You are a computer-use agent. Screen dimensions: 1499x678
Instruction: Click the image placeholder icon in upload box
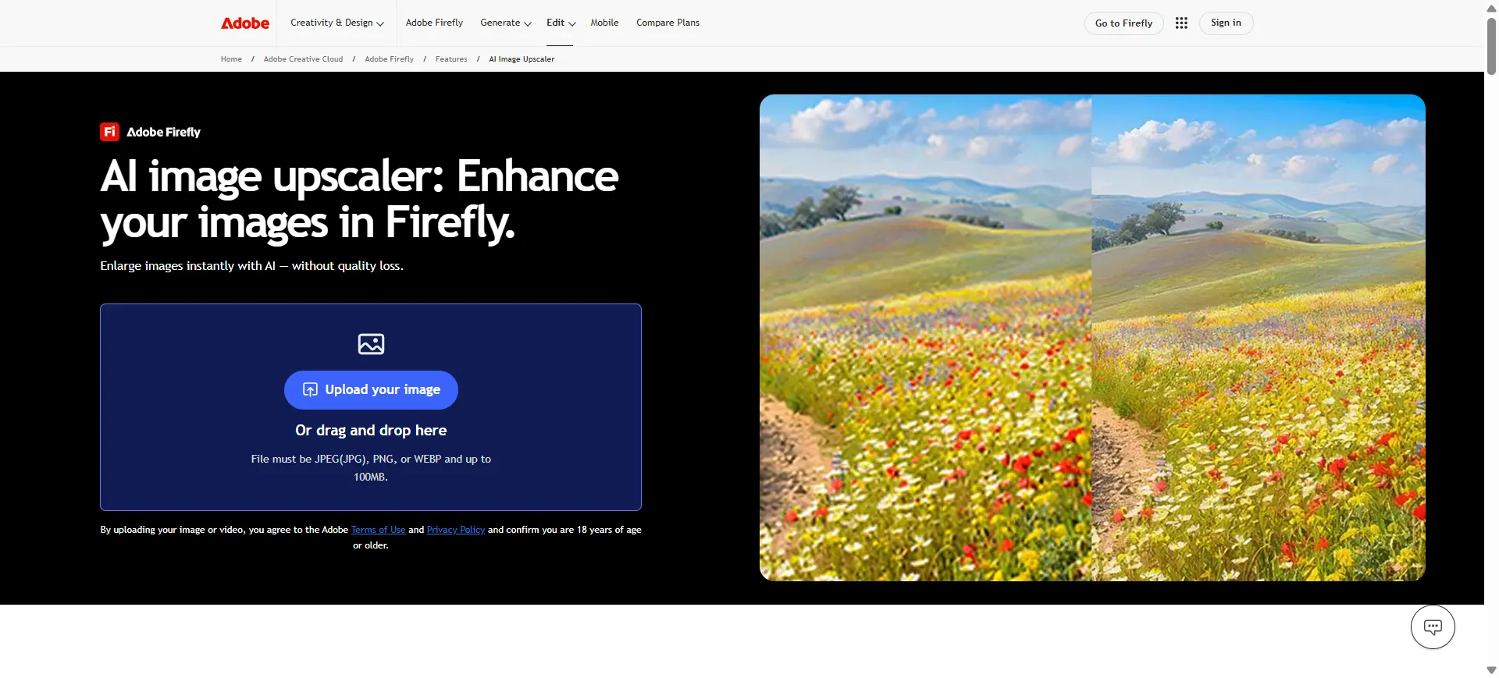(371, 343)
